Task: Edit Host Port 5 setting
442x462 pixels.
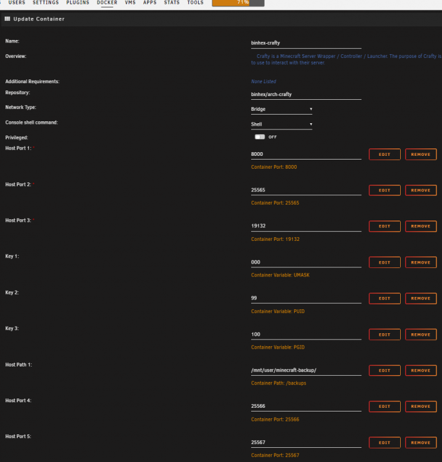Action: pyautogui.click(x=385, y=442)
